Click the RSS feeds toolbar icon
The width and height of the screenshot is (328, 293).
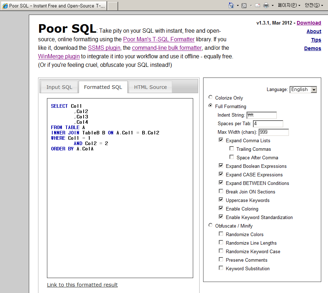point(244,6)
